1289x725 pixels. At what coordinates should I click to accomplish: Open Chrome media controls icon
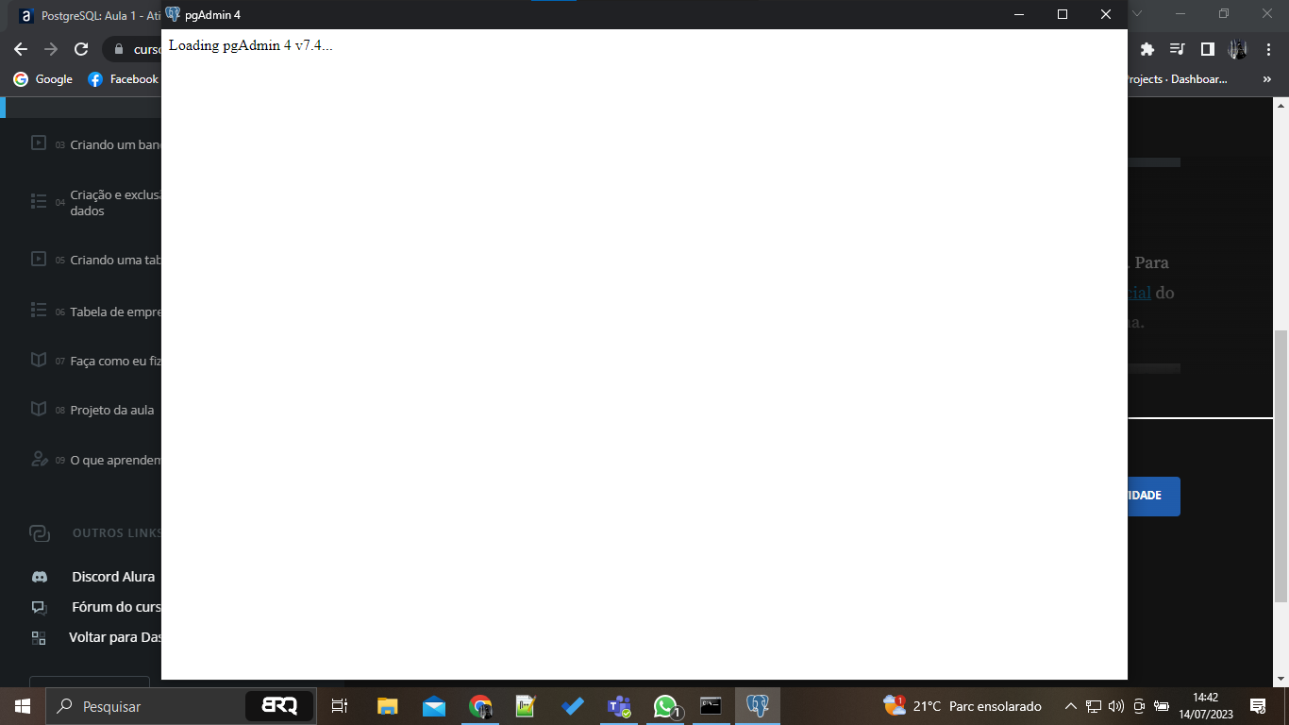point(1178,49)
